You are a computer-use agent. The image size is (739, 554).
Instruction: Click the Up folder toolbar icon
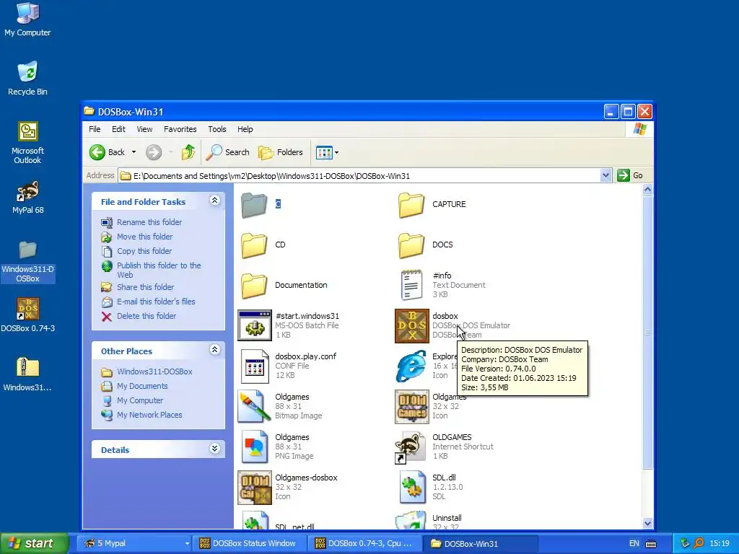pyautogui.click(x=188, y=152)
